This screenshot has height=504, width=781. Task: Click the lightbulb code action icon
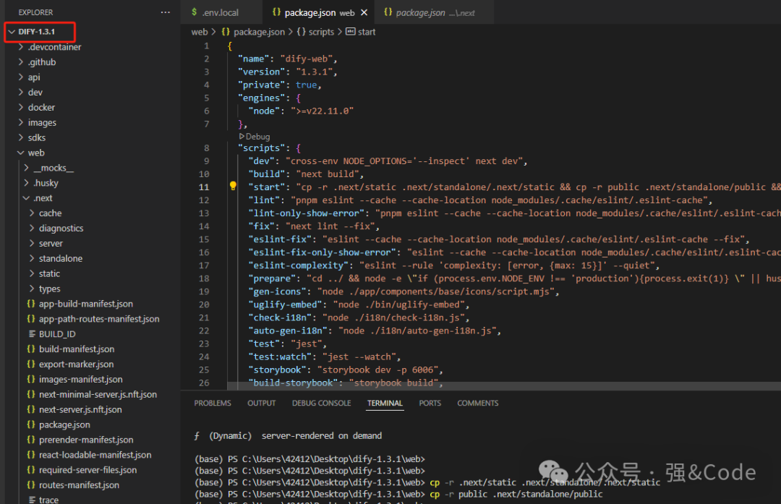click(233, 186)
